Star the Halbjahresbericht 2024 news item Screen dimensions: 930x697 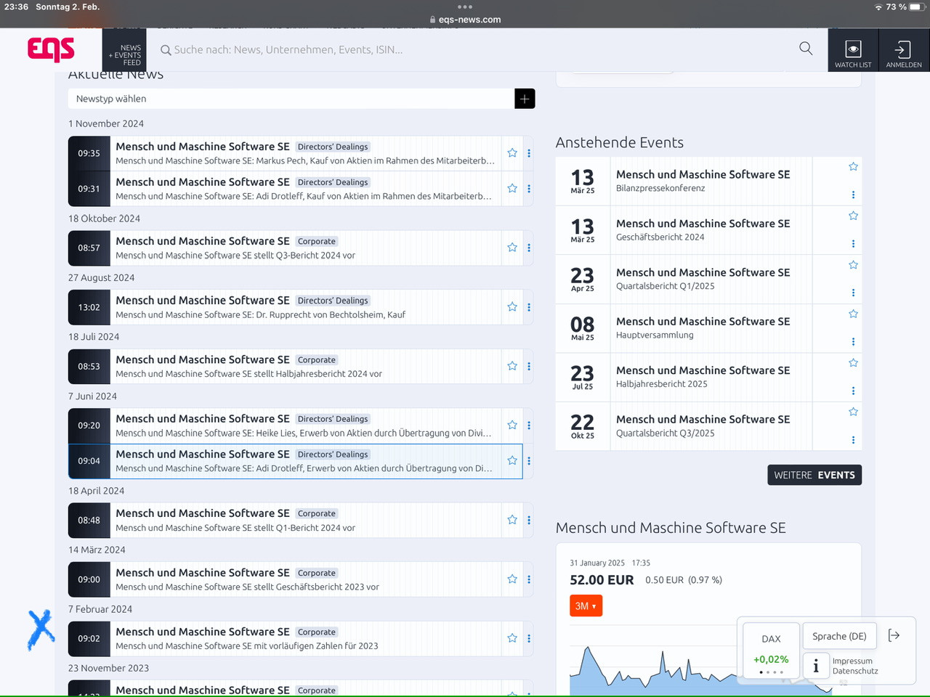tap(512, 366)
